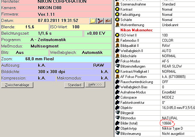Image resolution: width=195 pixels, height=137 pixels.
Task: Select the Motiventfernung value Unbekannt
Action: 170,25
